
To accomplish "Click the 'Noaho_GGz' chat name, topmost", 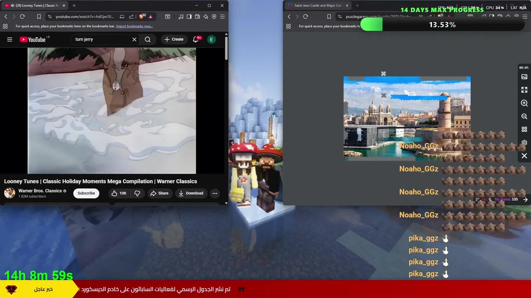I will pos(419,146).
